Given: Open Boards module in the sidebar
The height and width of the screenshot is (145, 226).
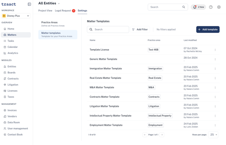Looking at the screenshot, I should [x=16, y=72].
